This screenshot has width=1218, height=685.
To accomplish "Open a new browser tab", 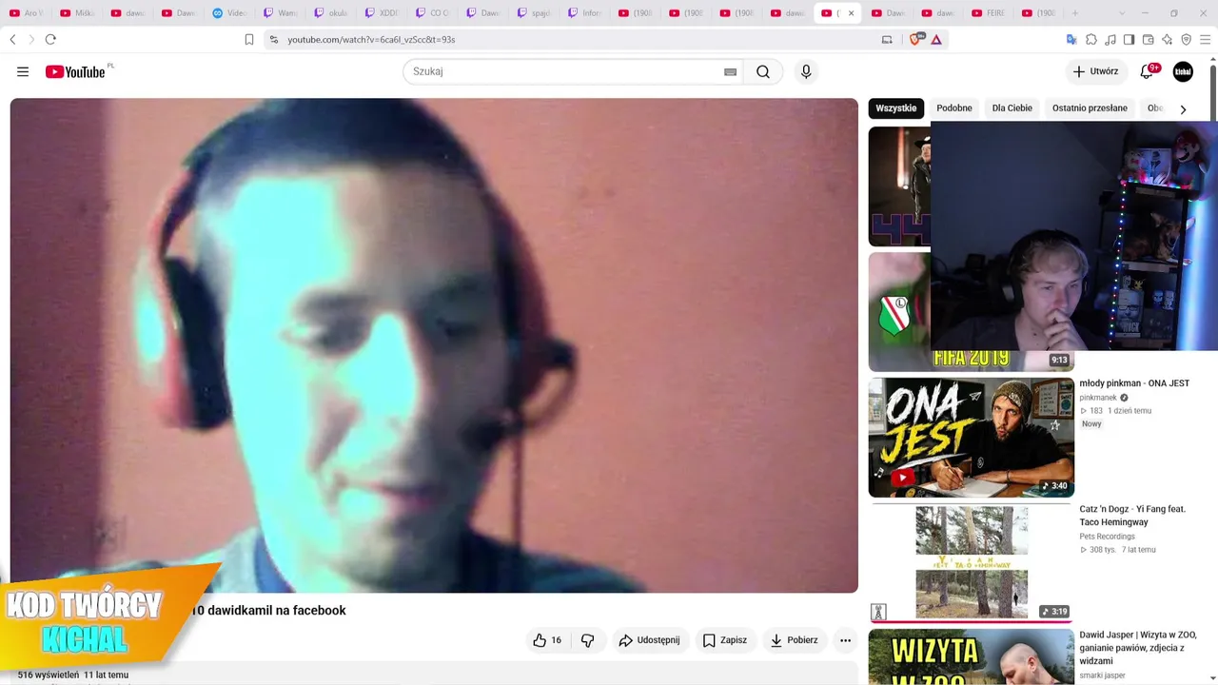I will point(1075,13).
